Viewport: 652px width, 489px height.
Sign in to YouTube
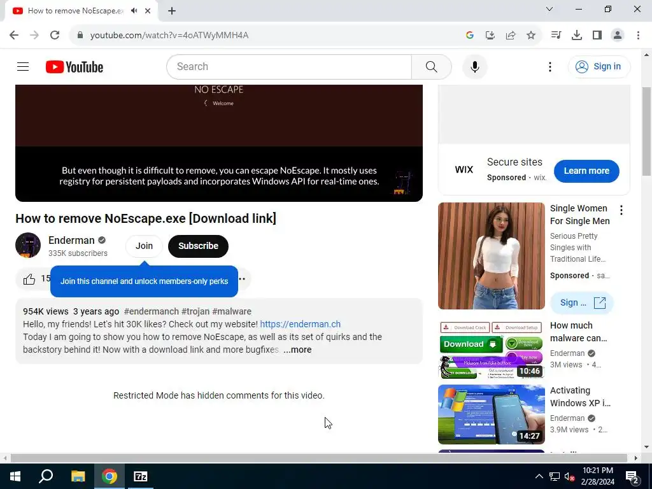pyautogui.click(x=599, y=66)
